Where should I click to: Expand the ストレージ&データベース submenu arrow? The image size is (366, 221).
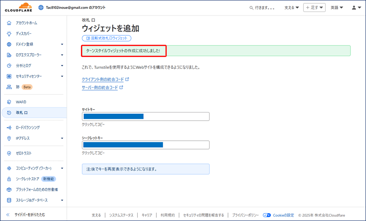coord(62,200)
